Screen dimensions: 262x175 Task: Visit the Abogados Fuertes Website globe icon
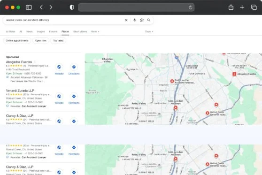tap(59, 67)
